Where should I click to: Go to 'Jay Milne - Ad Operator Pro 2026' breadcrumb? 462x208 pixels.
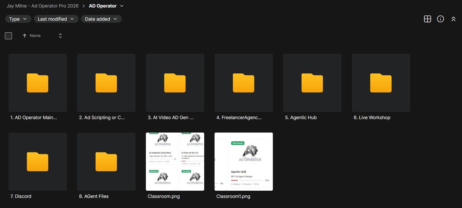coord(42,6)
